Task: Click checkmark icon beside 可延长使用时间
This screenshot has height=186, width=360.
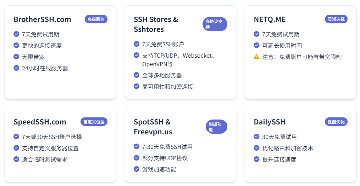Action: pos(256,45)
